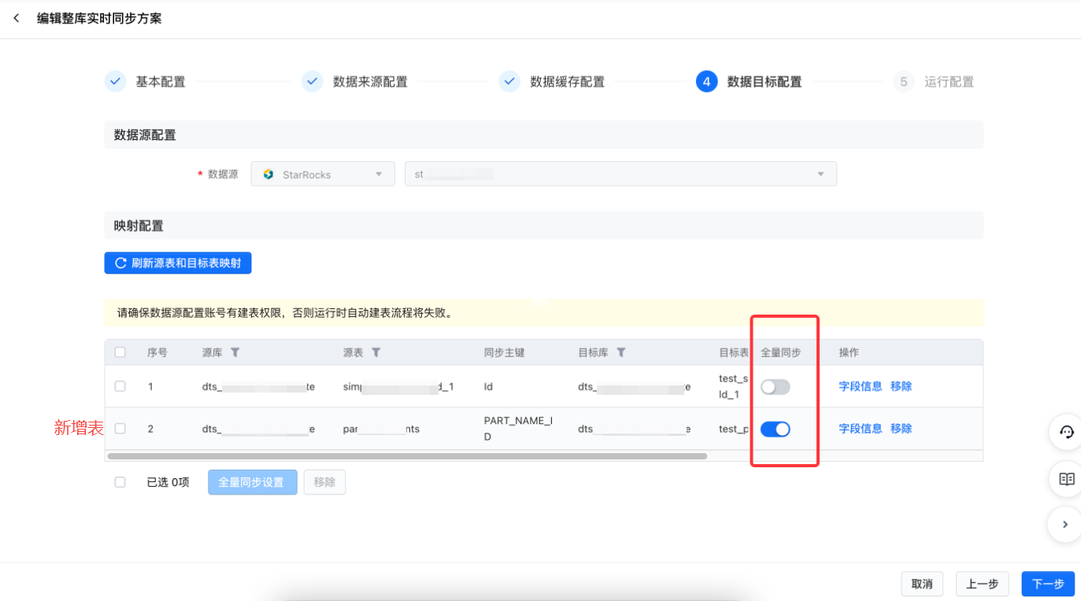Open the customer service headset icon
This screenshot has height=601, width=1081.
[1066, 432]
